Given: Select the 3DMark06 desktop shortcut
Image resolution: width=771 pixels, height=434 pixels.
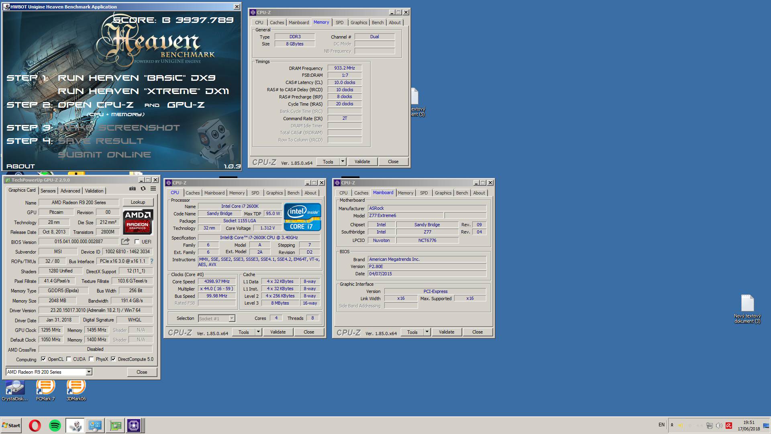Looking at the screenshot, I should (x=76, y=390).
